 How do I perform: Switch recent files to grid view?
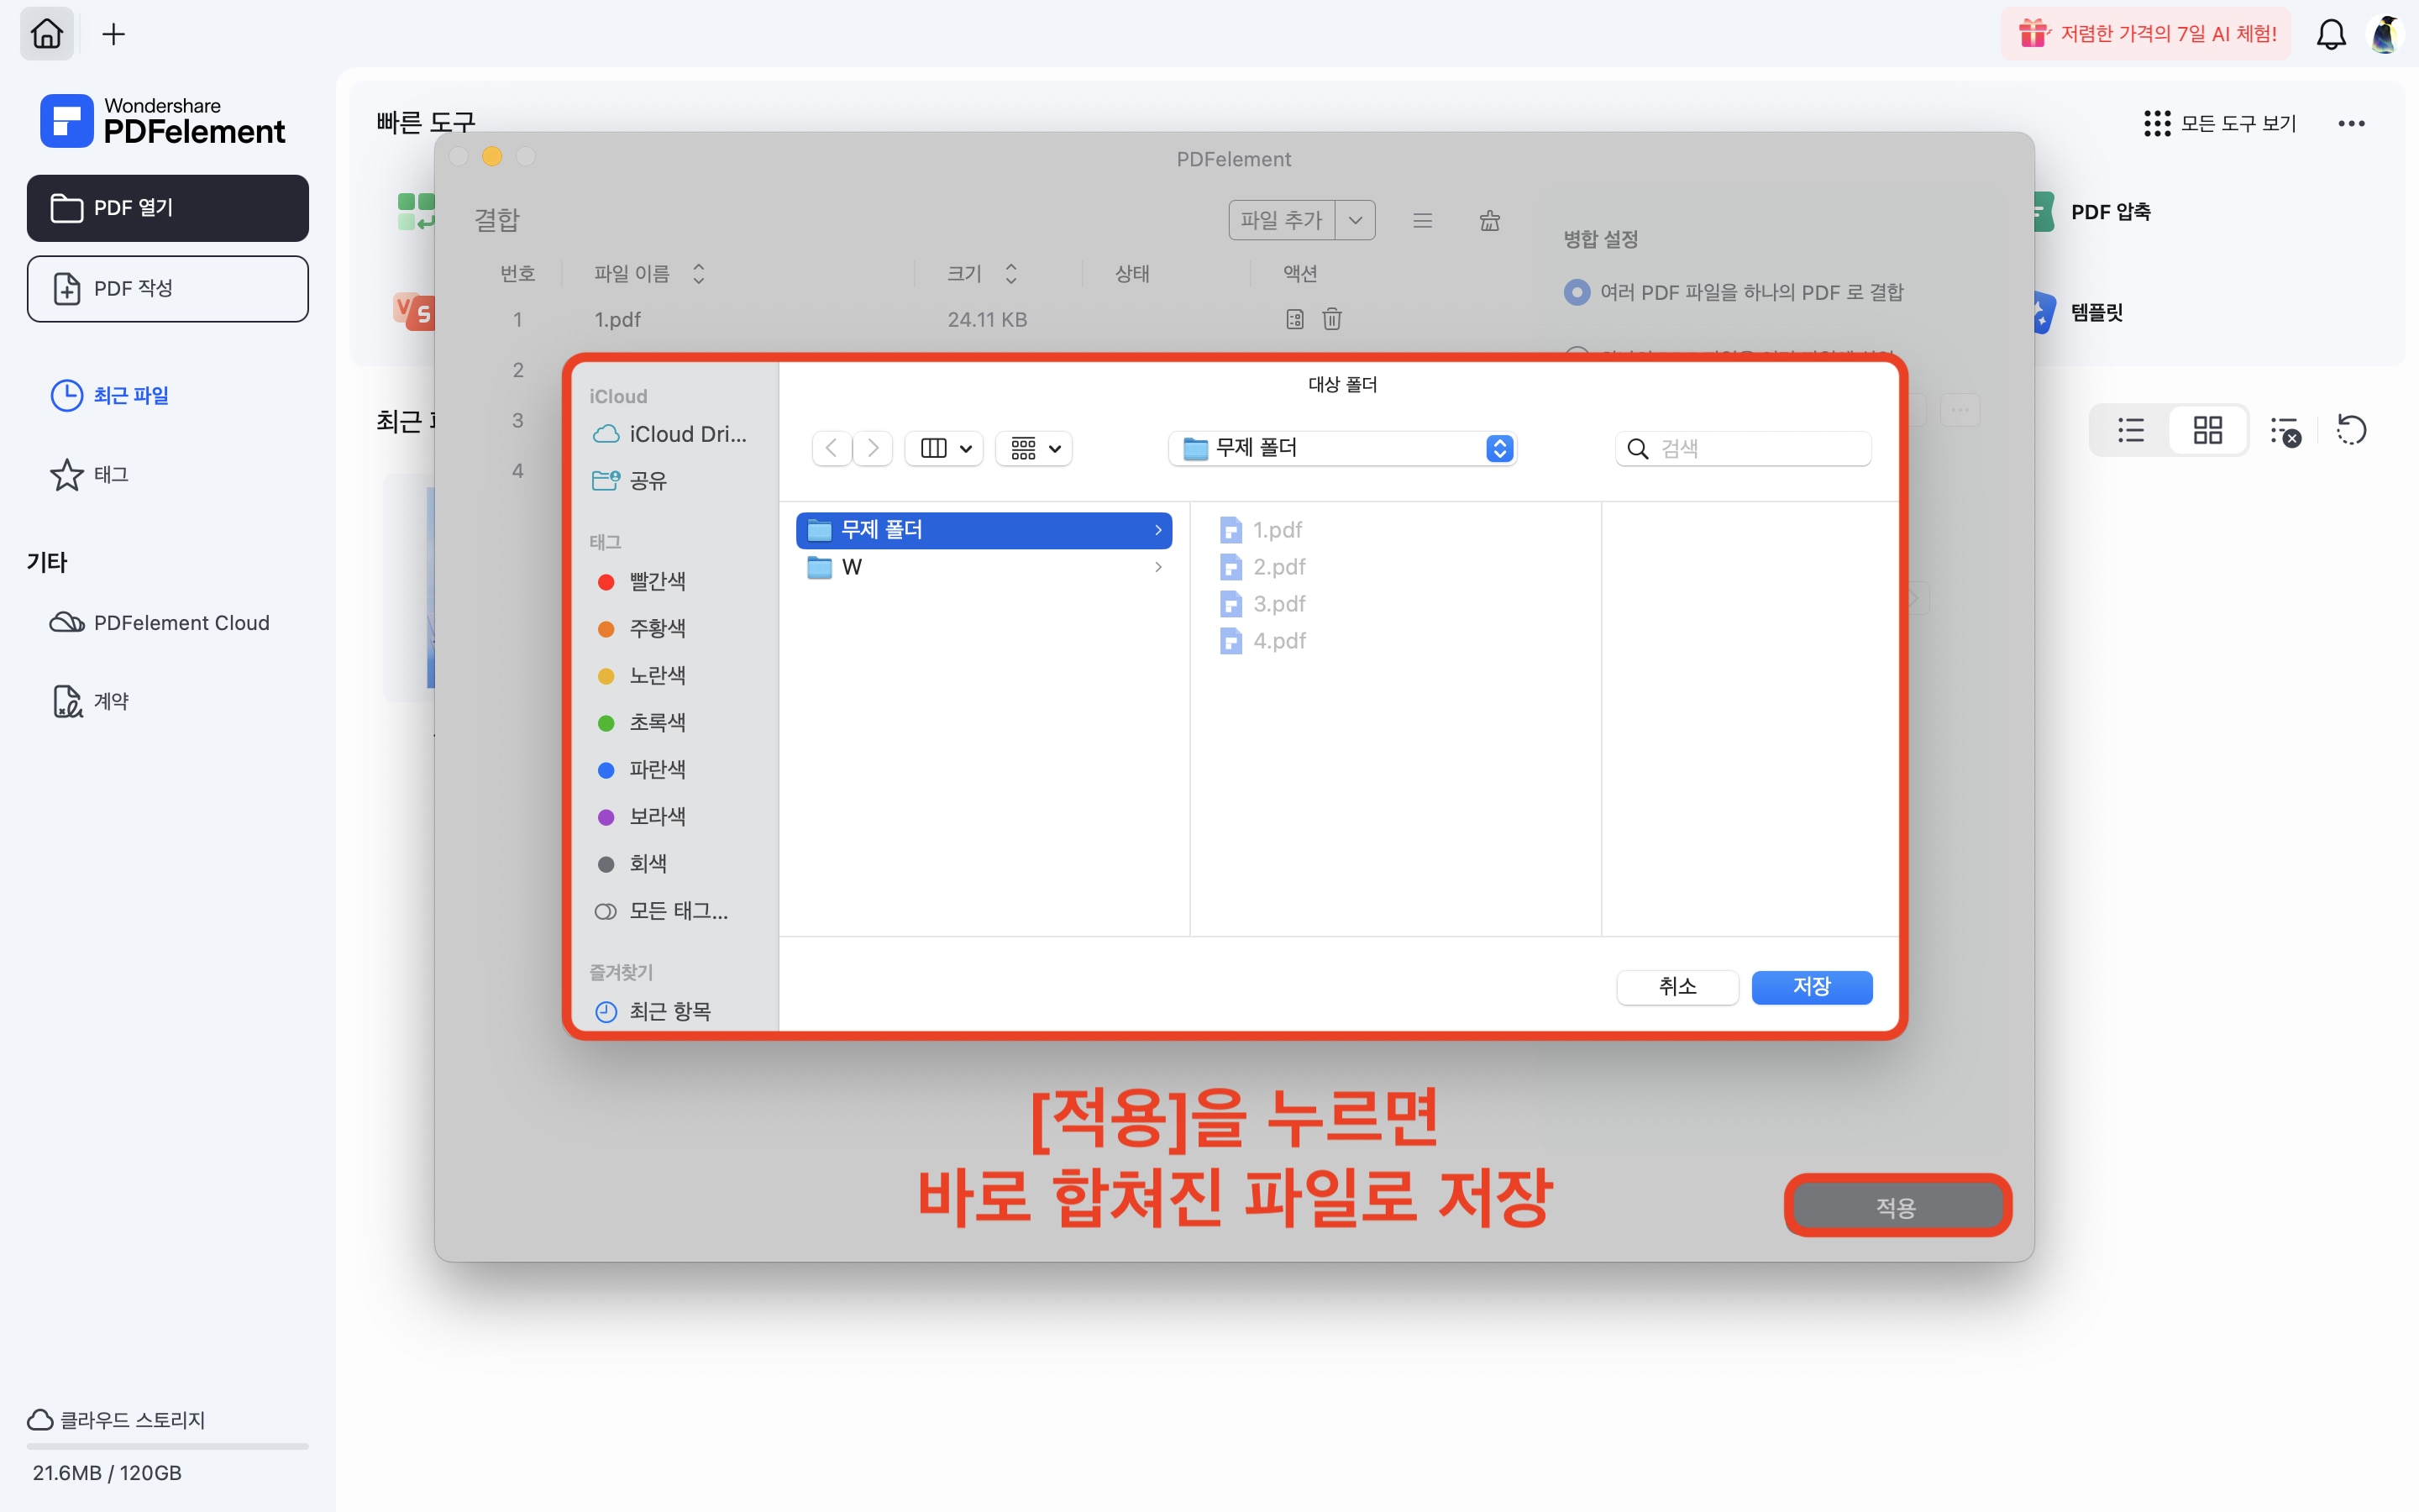tap(2207, 430)
